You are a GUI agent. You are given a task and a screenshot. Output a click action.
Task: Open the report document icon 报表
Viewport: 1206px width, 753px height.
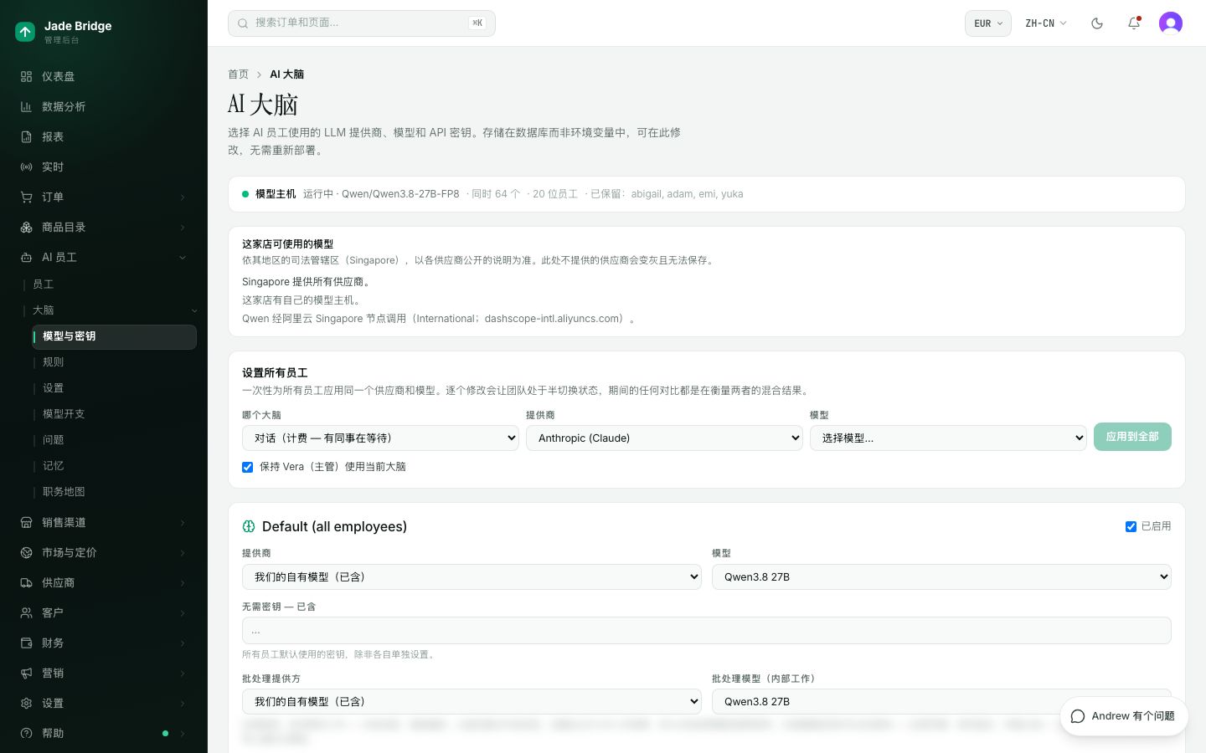26,136
